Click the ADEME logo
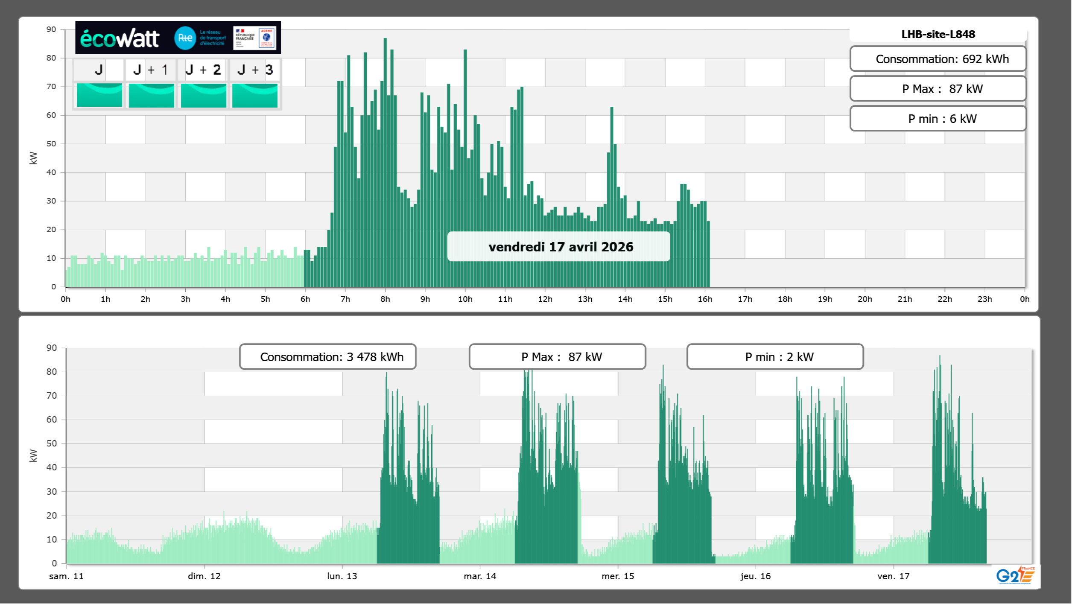 (x=267, y=38)
